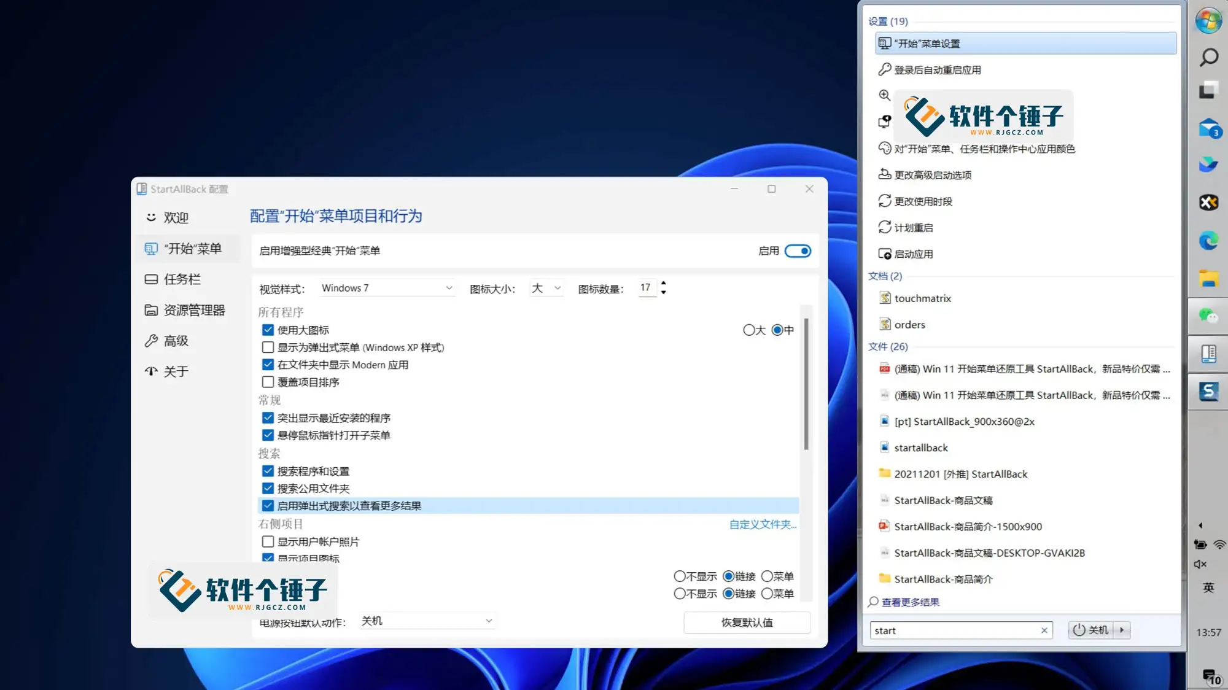Click the StartAllBack 配置 title bar icon
The image size is (1228, 690).
click(142, 188)
